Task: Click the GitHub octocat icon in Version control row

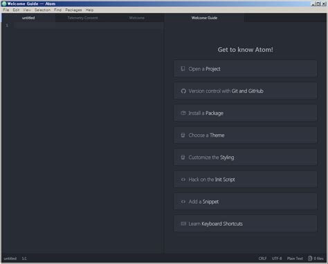Action: point(183,91)
